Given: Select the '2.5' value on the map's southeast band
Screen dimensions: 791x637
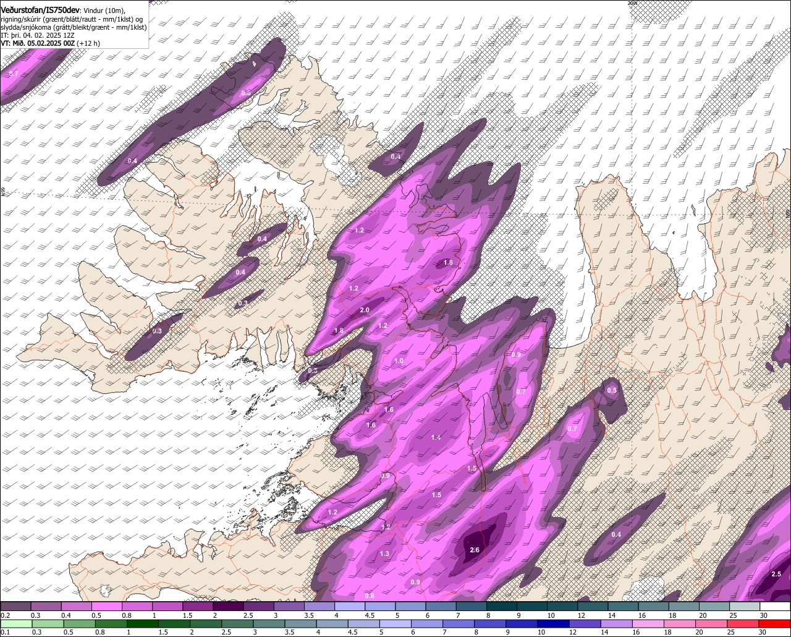Looking at the screenshot, I should pos(777,575).
